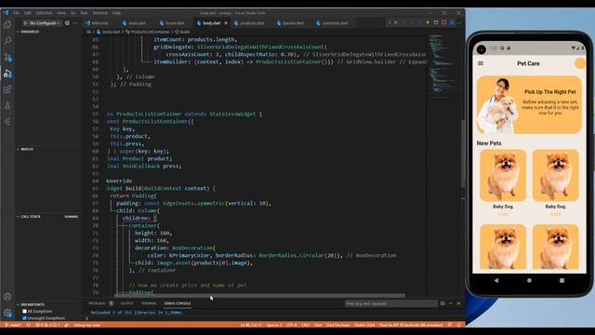Image resolution: width=595 pixels, height=335 pixels.
Task: Click the CRLF line ending indicator
Action: tap(306, 325)
